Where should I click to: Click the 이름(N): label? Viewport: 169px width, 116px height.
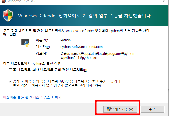coord(42,40)
